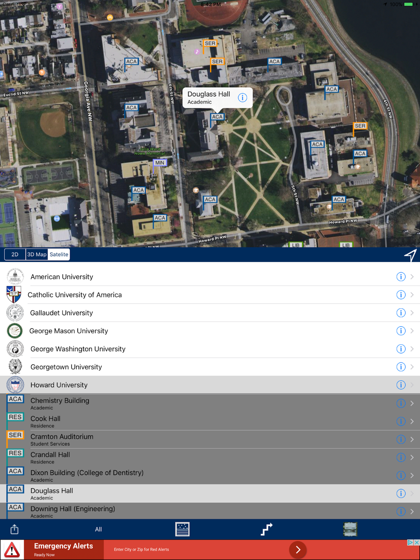Expand George Mason University chevron
The image size is (420, 560).
point(412,331)
